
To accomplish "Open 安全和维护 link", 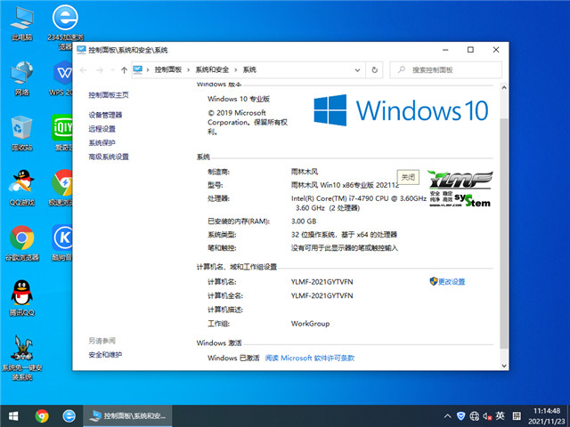I will 105,355.
